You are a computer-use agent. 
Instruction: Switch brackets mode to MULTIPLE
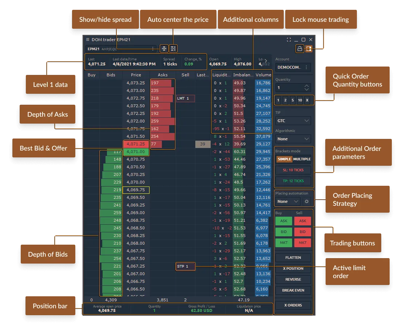pos(302,159)
